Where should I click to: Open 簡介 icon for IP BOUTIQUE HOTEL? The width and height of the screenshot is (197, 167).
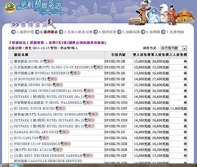[53, 79]
